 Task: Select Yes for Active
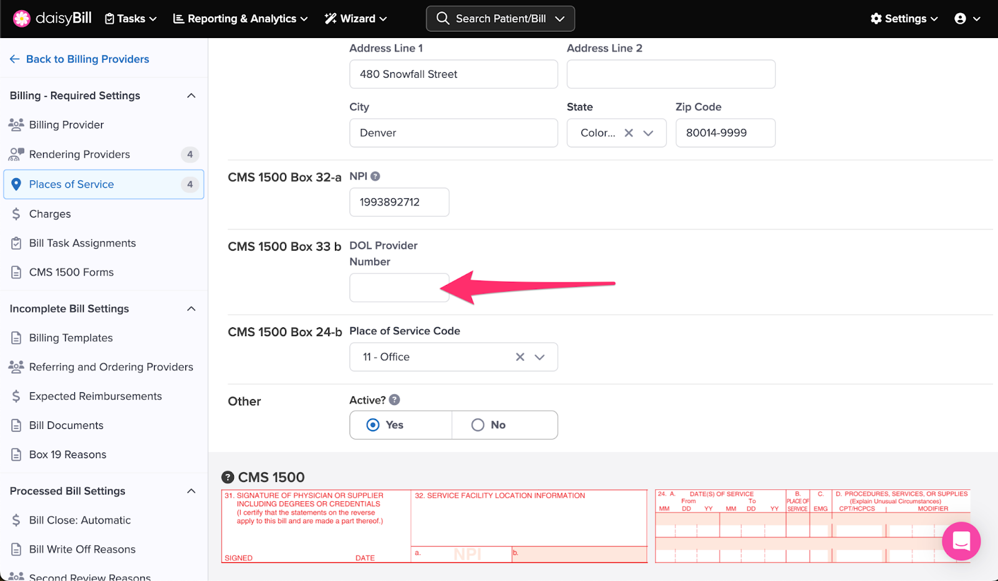373,425
